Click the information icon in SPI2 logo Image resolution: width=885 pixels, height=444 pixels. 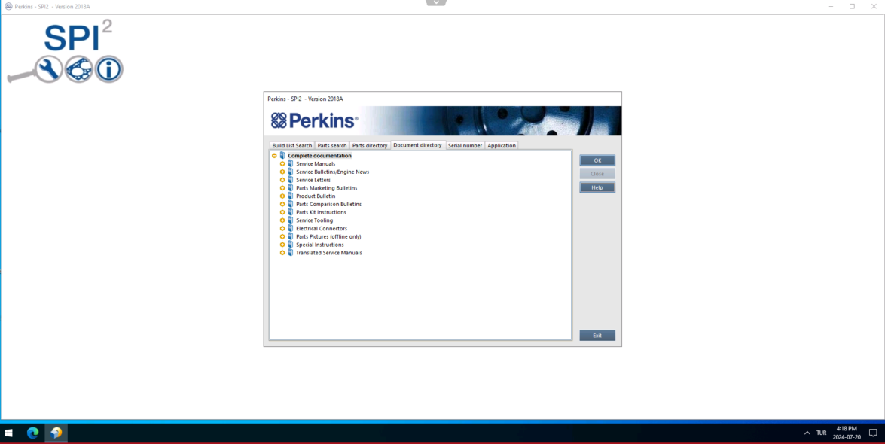[x=108, y=69]
